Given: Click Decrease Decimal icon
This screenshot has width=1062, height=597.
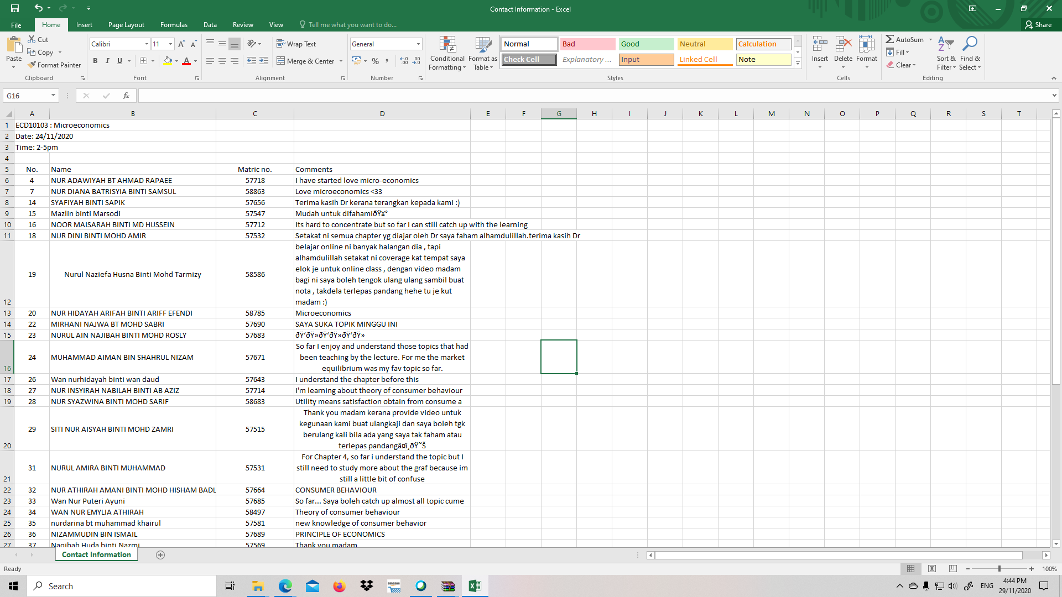Looking at the screenshot, I should [x=417, y=61].
